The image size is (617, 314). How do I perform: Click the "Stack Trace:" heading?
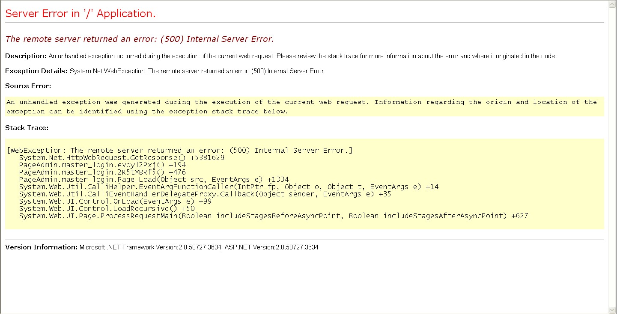[27, 127]
